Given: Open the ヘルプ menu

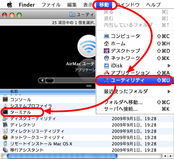Looking at the screenshot, I should pos(153,5).
